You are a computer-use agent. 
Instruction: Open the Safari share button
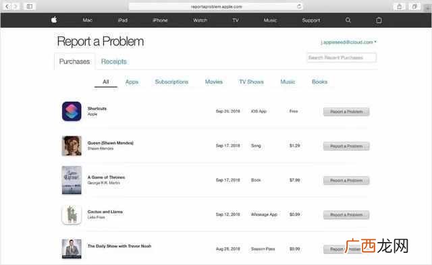coord(399,6)
